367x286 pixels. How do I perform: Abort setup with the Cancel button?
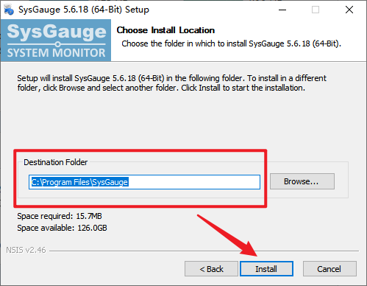coord(329,269)
